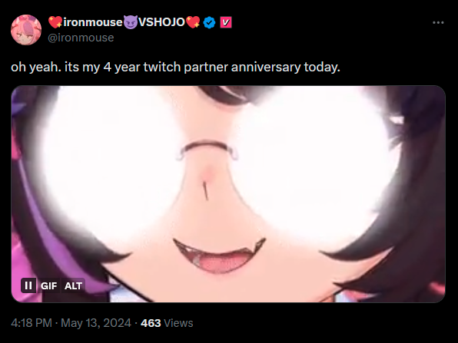Screen dimensions: 458x343
Task: Open the ironmouse display name link
Action: pos(93,22)
